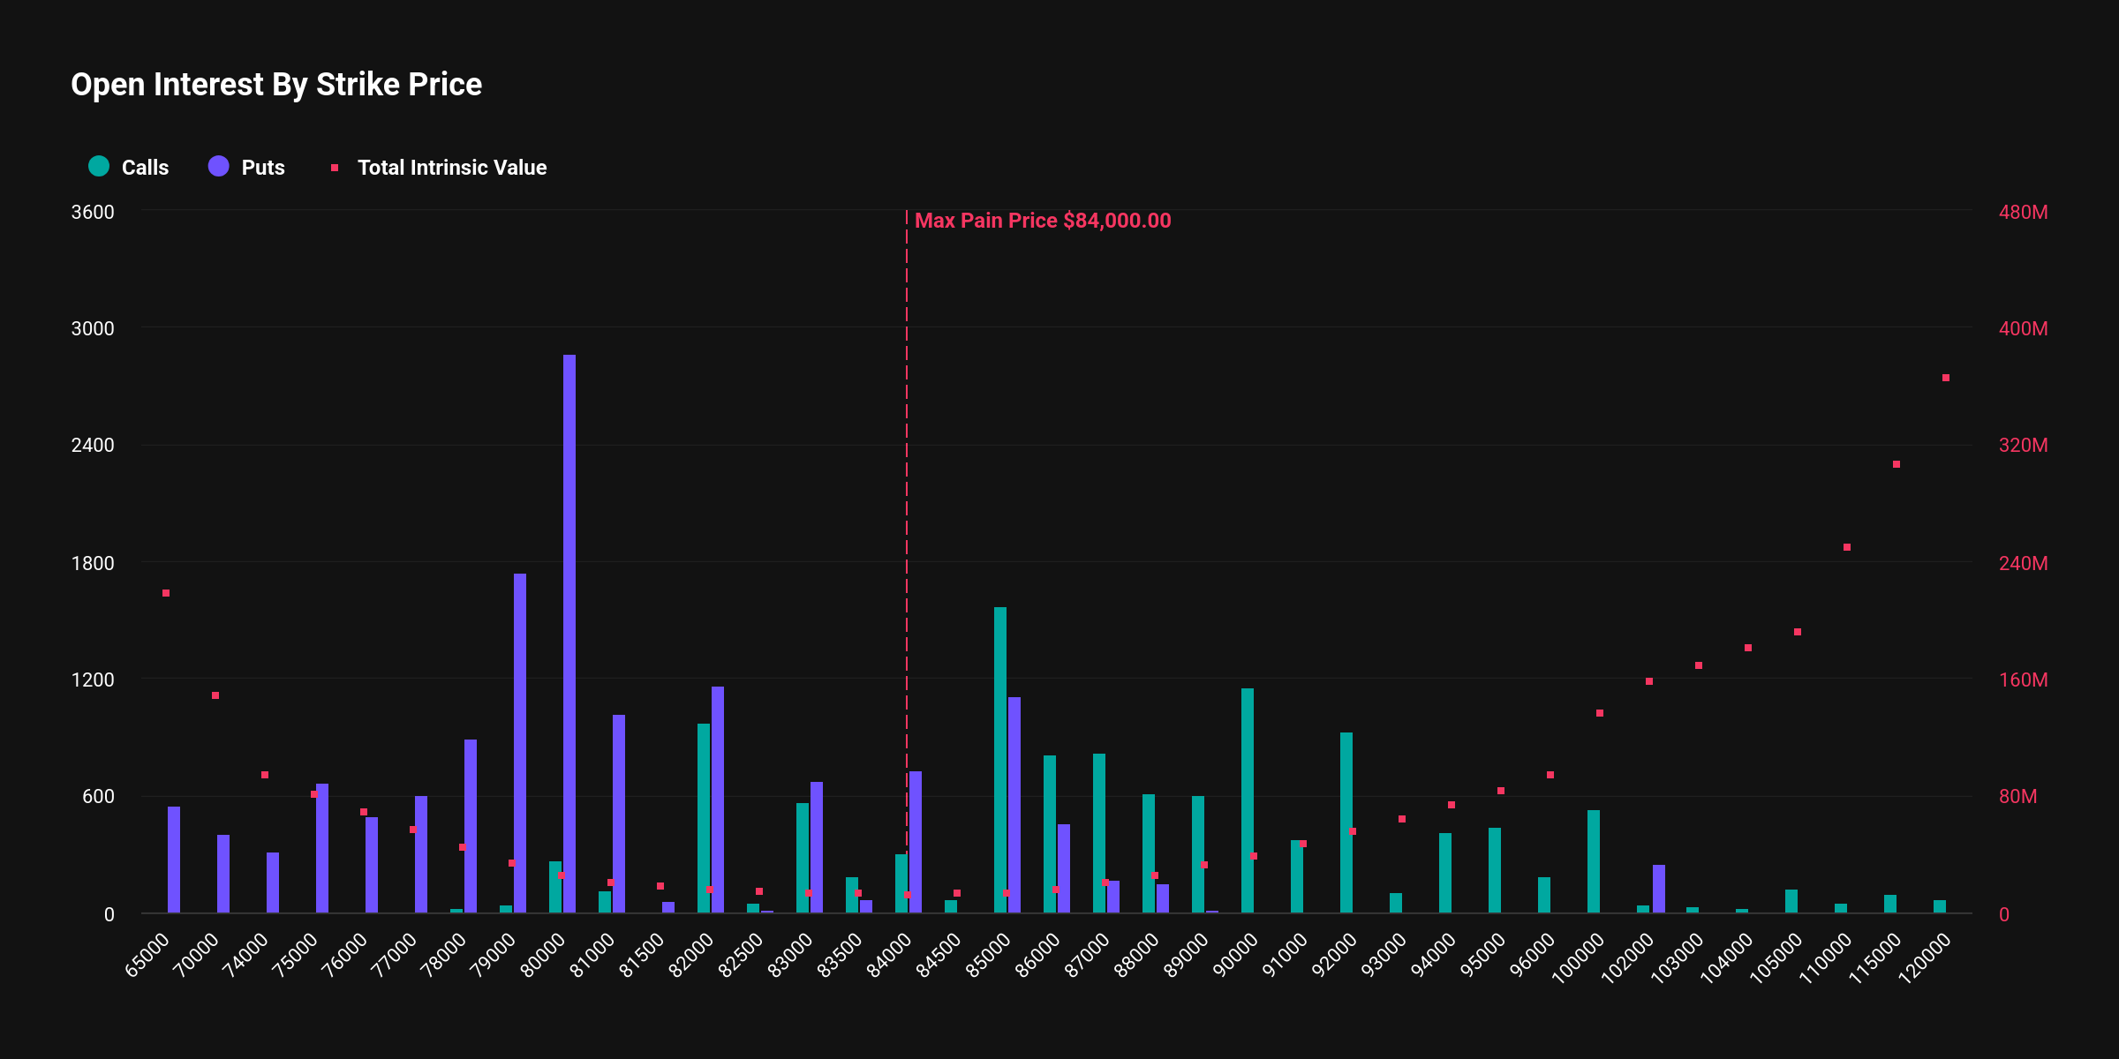This screenshot has height=1059, width=2119.
Task: Click the puts bar at 102000 strike
Action: pyautogui.click(x=1659, y=888)
